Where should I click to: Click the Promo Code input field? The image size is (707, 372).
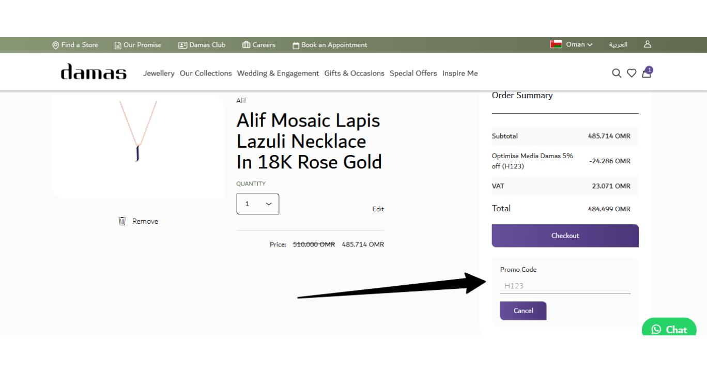[565, 286]
